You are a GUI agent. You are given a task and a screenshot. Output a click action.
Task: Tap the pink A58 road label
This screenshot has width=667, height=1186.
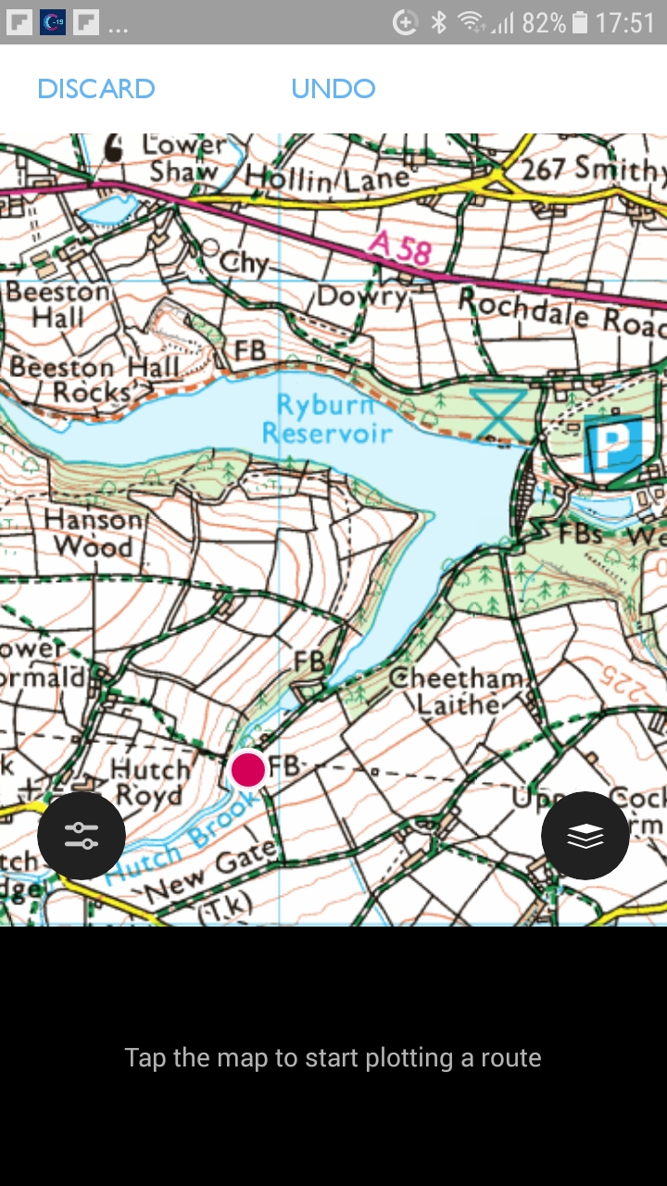(401, 249)
